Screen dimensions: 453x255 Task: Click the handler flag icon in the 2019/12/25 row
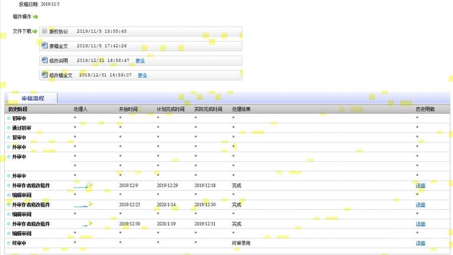tap(91, 204)
